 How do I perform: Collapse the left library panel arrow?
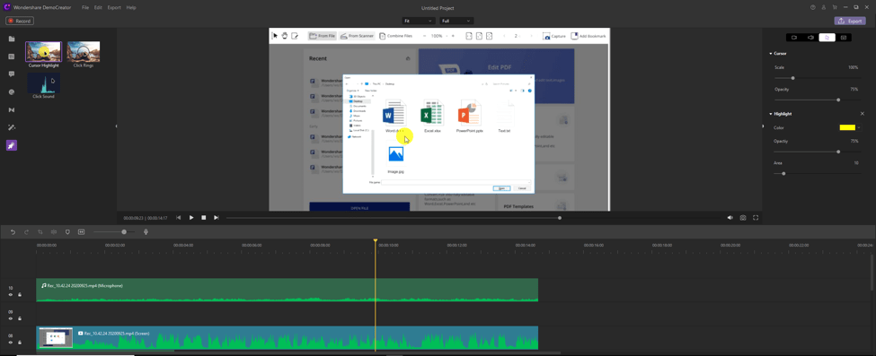pyautogui.click(x=116, y=126)
